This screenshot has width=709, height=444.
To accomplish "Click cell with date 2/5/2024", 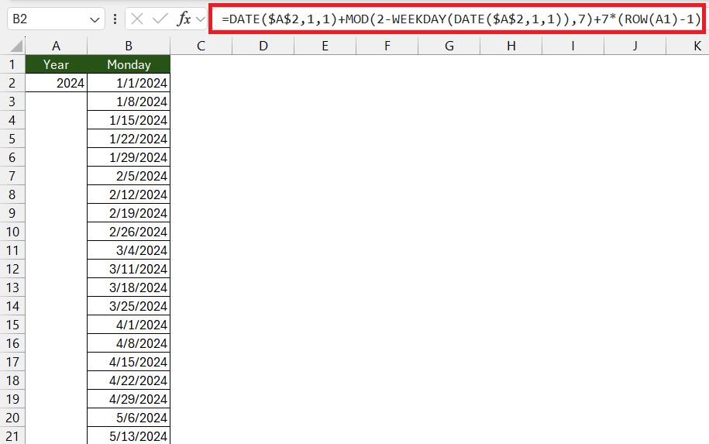I will pyautogui.click(x=129, y=176).
